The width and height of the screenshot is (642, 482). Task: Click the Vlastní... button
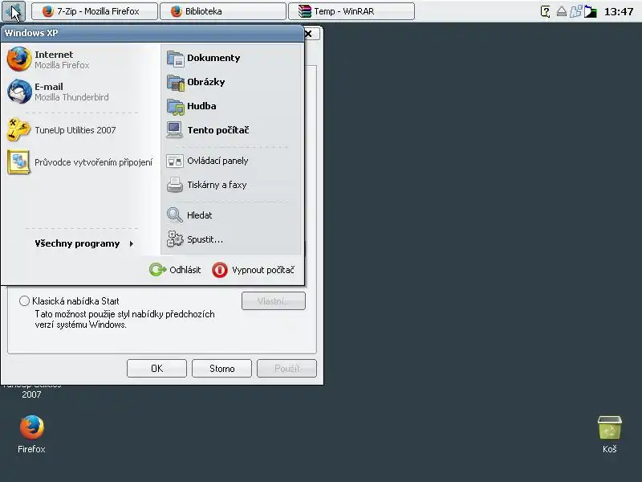click(x=274, y=300)
